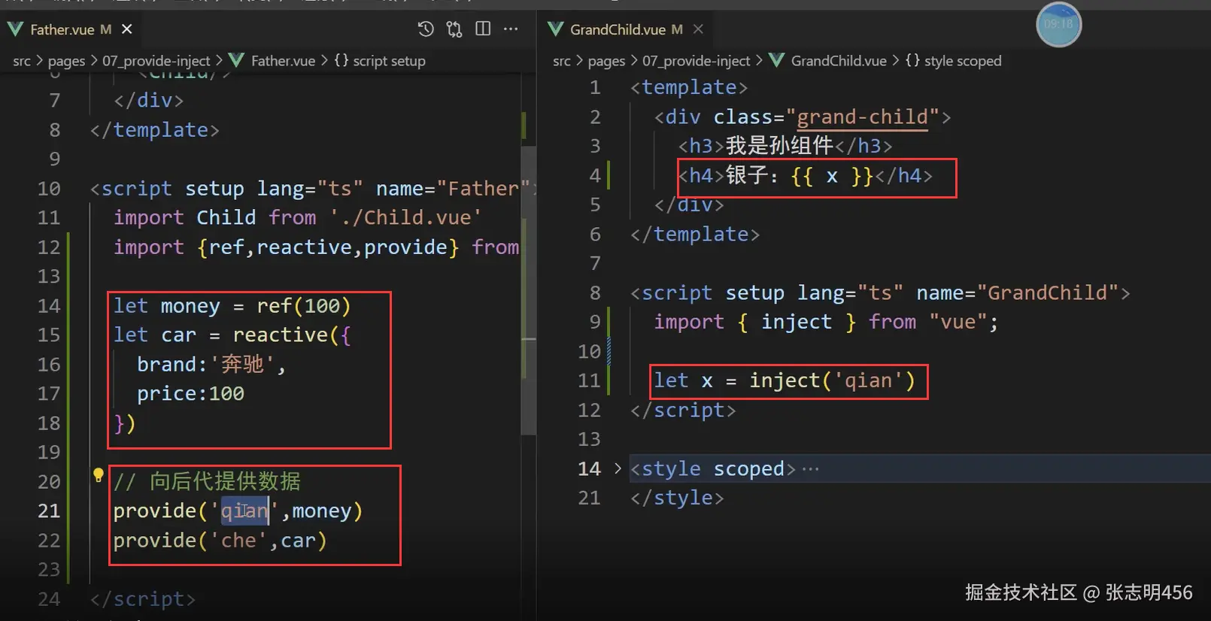
Task: Expand folded style scoped block at line 14
Action: click(618, 468)
